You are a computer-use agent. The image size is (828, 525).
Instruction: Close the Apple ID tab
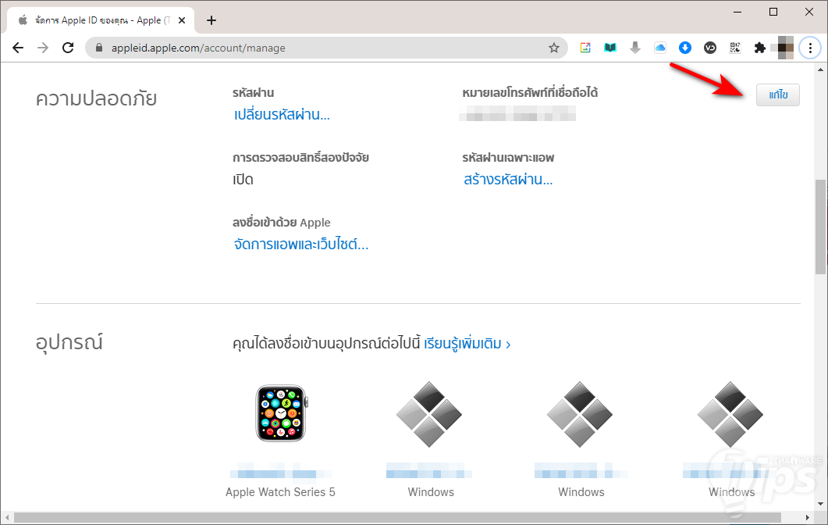182,20
